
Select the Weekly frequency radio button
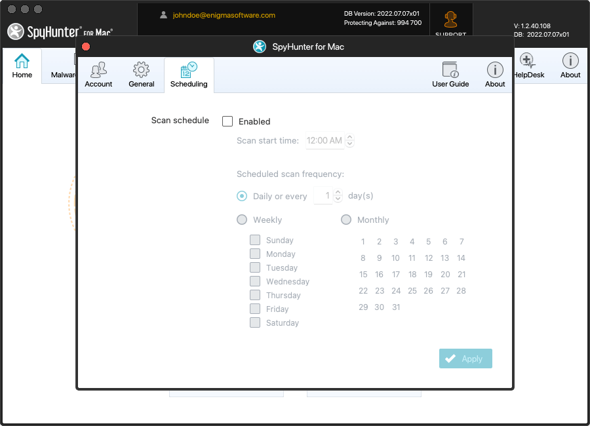click(242, 220)
